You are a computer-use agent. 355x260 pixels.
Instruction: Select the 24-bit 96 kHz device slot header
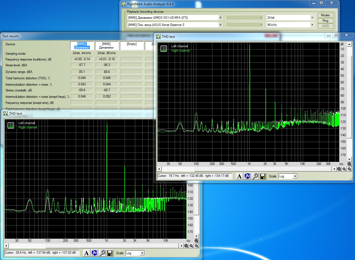coord(106,46)
